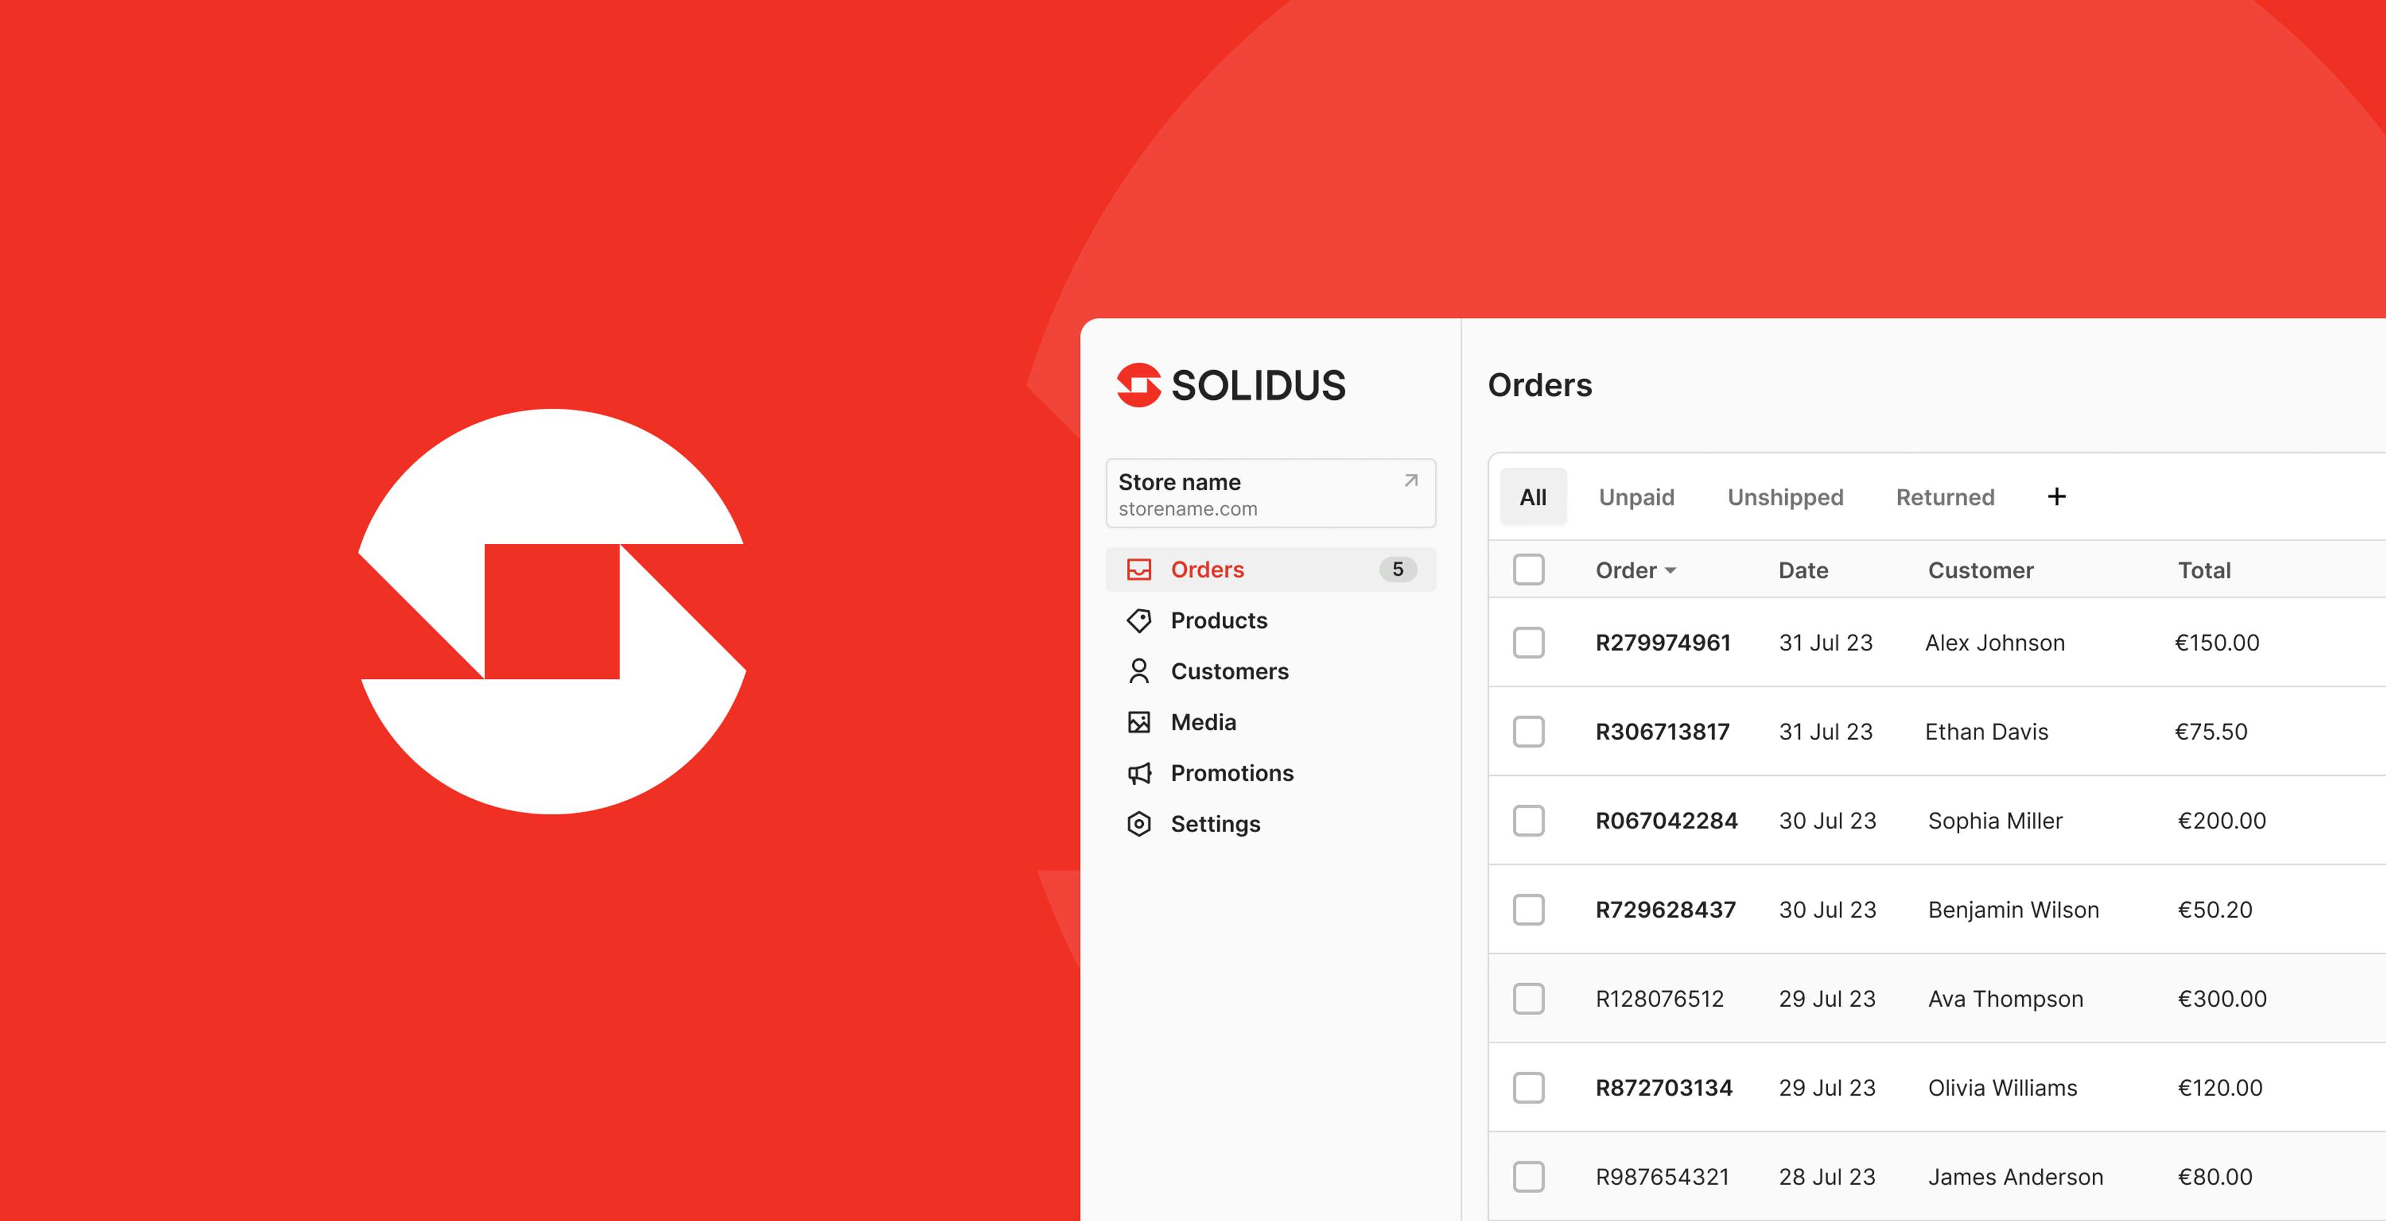Image resolution: width=2386 pixels, height=1221 pixels.
Task: Click the Promotions navigation icon
Action: point(1137,773)
